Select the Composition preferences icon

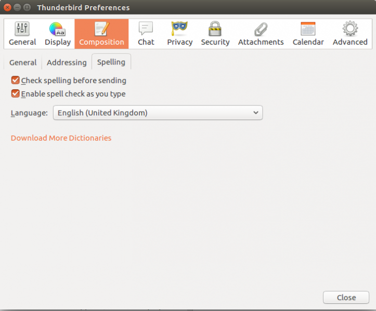click(x=102, y=34)
